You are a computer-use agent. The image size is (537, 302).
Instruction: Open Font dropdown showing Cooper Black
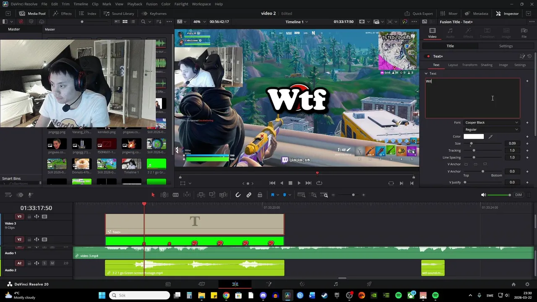(x=491, y=122)
